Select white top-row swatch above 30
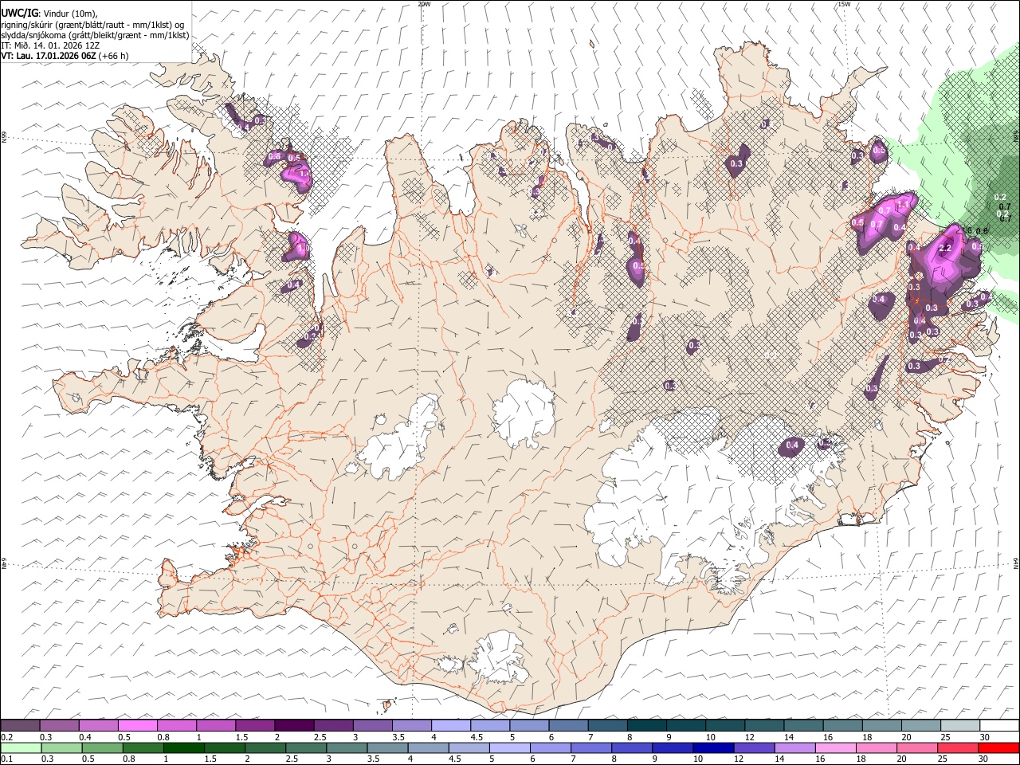The height and width of the screenshot is (765, 1020). click(999, 726)
